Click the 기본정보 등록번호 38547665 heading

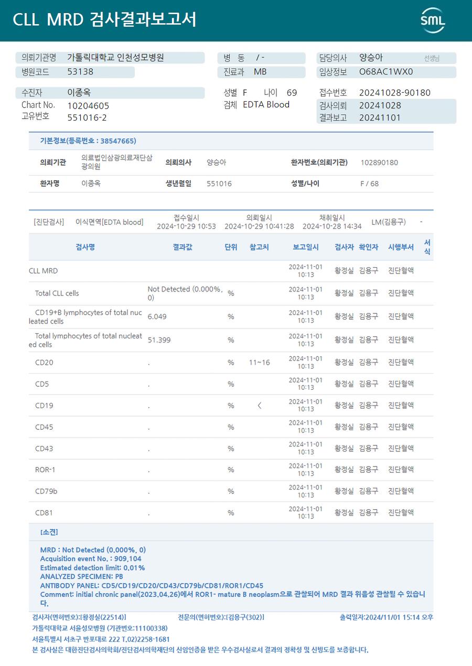pos(88,141)
